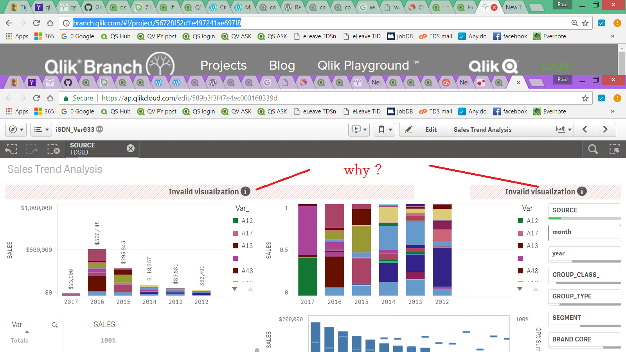Open the selections search magnifier icon
626x352 pixels.
coord(593,149)
